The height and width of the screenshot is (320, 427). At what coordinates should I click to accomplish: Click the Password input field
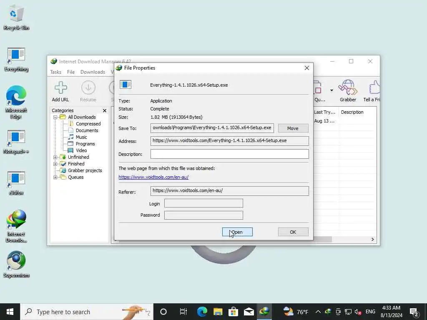[203, 215]
